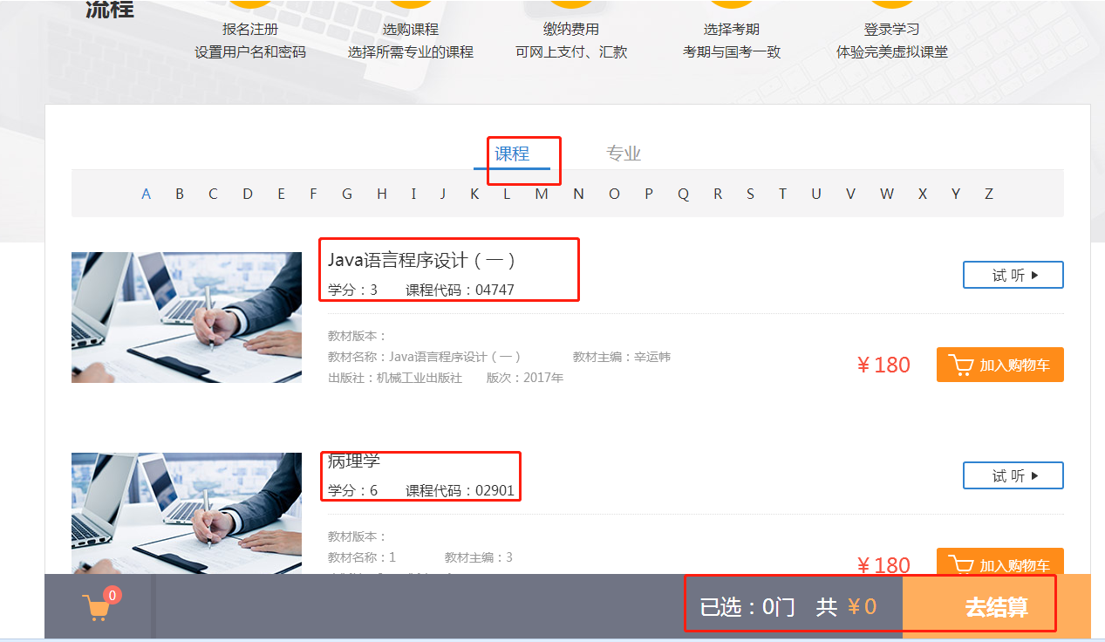1105x642 pixels.
Task: Filter courses by letter M
Action: point(542,194)
